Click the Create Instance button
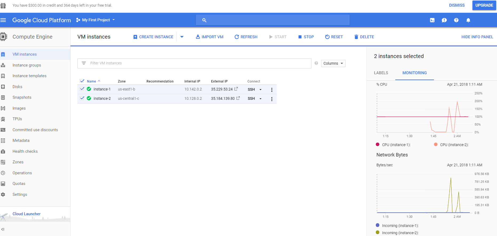 pyautogui.click(x=153, y=37)
